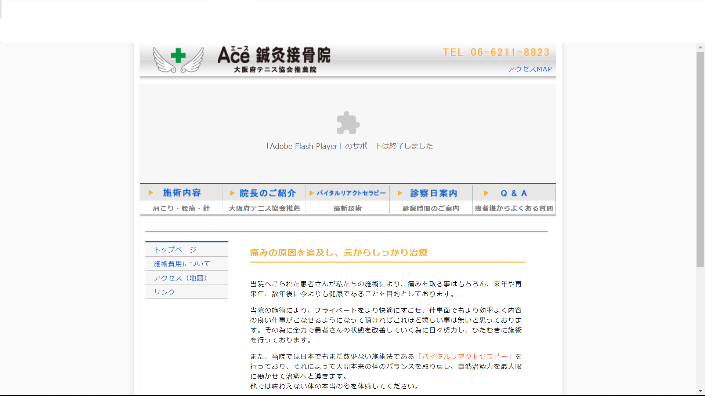Image resolution: width=705 pixels, height=396 pixels.
Task: Click the paragraph starting 当院へこられた患者さん
Action: coord(386,289)
